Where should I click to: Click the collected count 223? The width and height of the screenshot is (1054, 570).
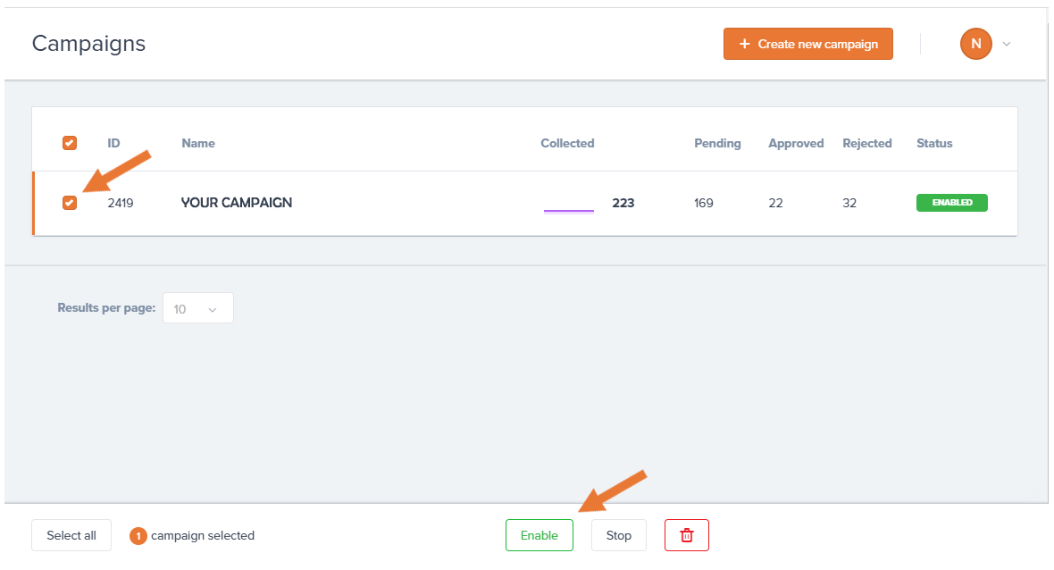pos(623,203)
